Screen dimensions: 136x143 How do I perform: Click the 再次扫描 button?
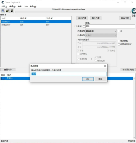[x=95, y=18]
